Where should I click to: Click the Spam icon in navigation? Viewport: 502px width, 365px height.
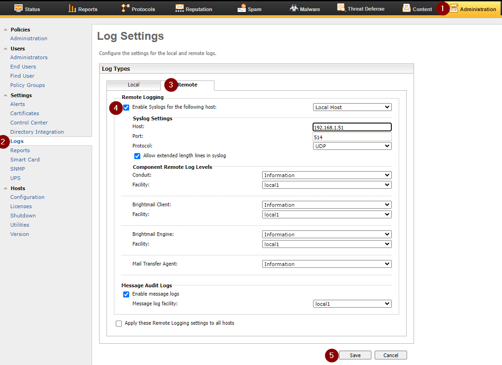(x=242, y=8)
